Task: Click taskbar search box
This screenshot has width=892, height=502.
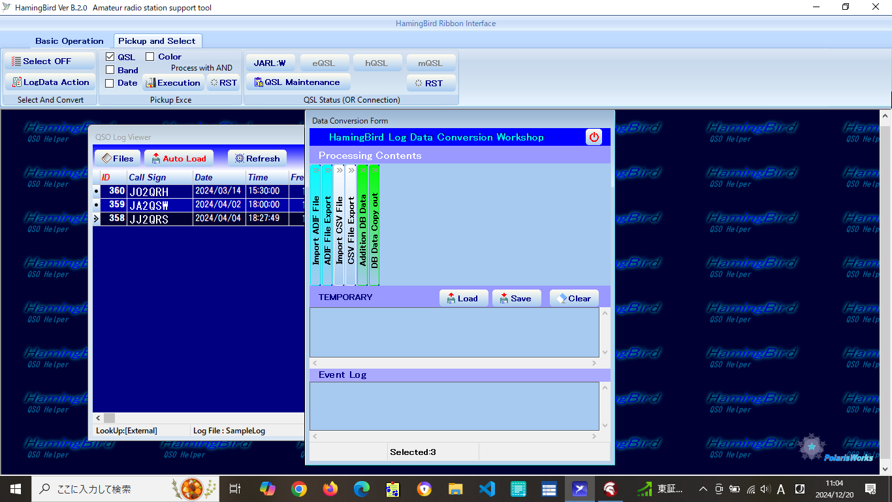Action: tap(125, 488)
